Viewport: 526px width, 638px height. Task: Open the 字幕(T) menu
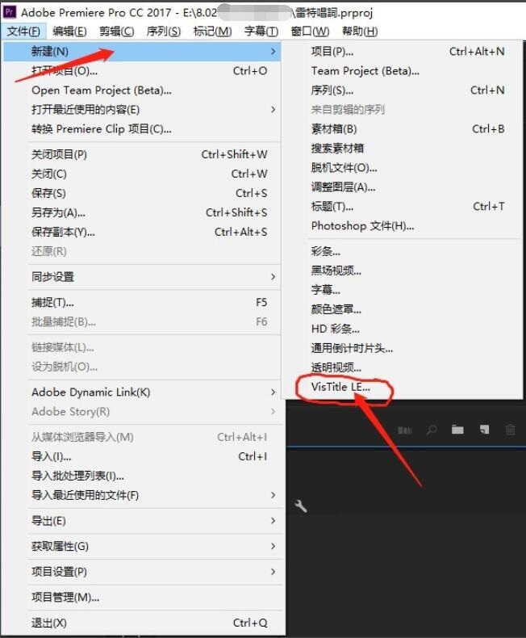[261, 31]
